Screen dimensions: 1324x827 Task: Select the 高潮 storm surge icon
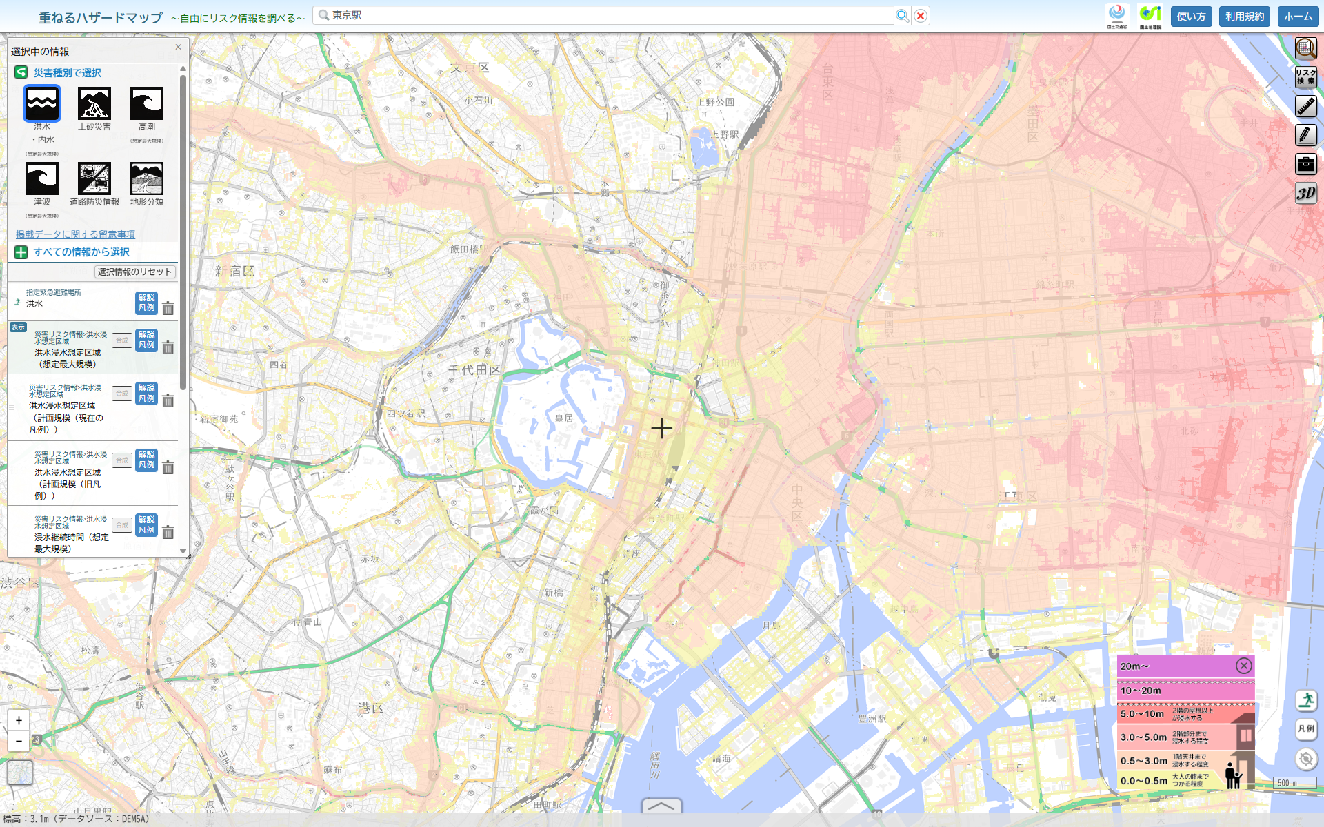point(147,104)
